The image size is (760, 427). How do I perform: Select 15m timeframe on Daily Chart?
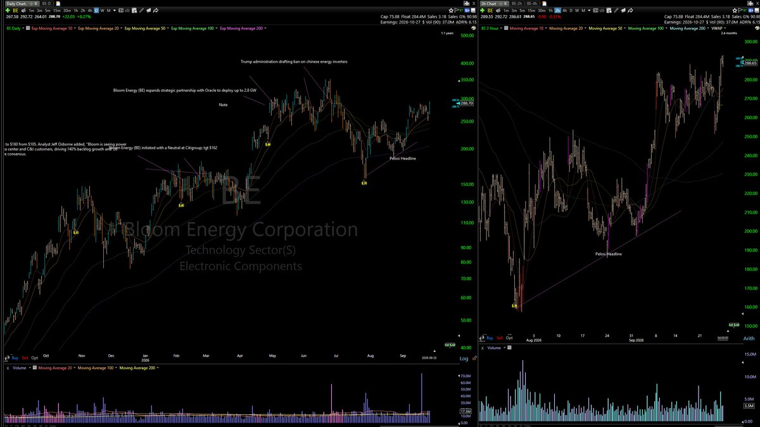(x=57, y=11)
